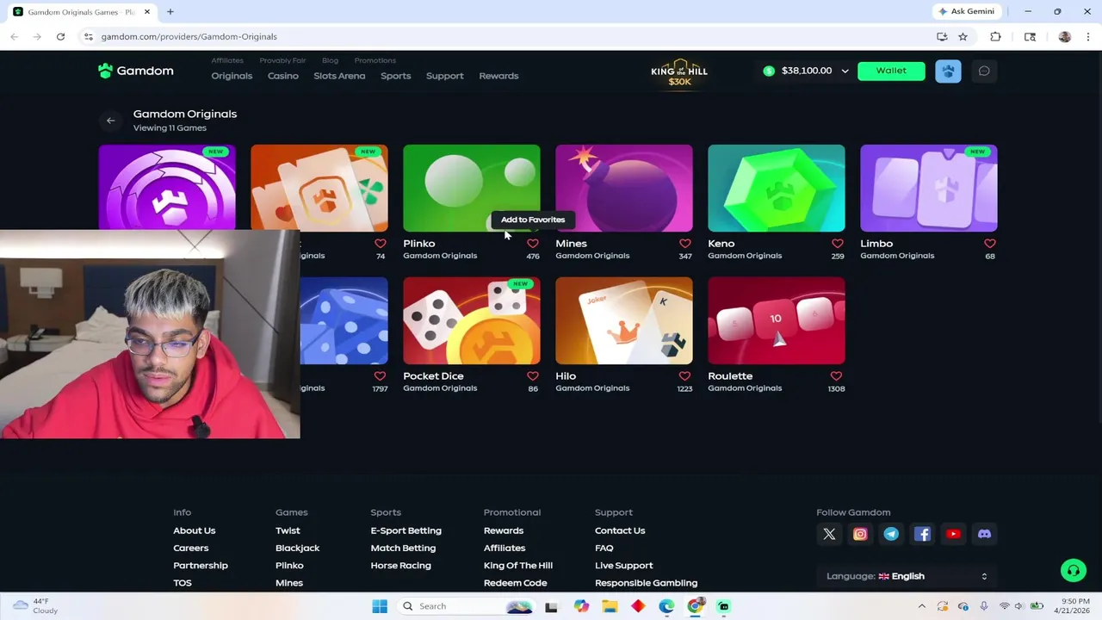Screen dimensions: 1102x620
Task: Open the green live support headset button
Action: tap(1073, 571)
